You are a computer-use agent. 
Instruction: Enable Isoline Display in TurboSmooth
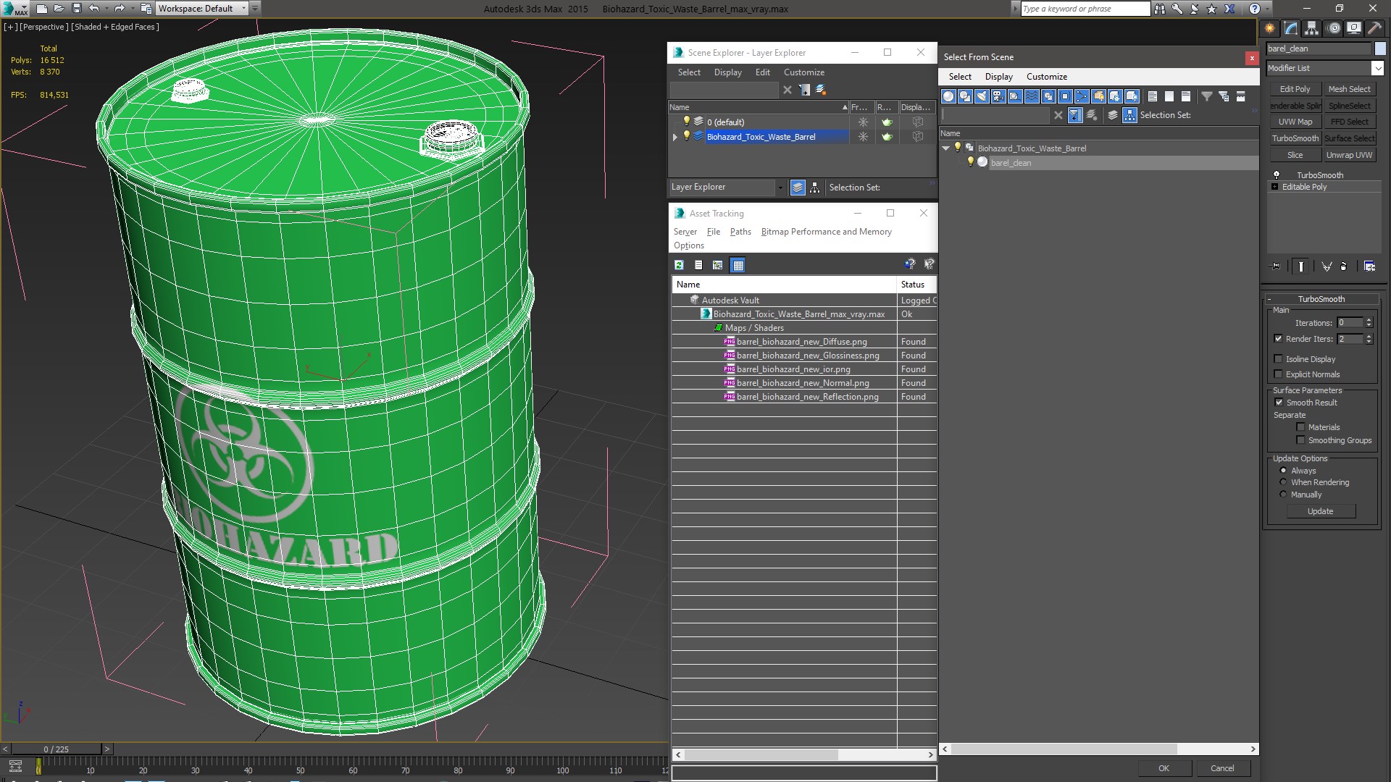[1278, 358]
